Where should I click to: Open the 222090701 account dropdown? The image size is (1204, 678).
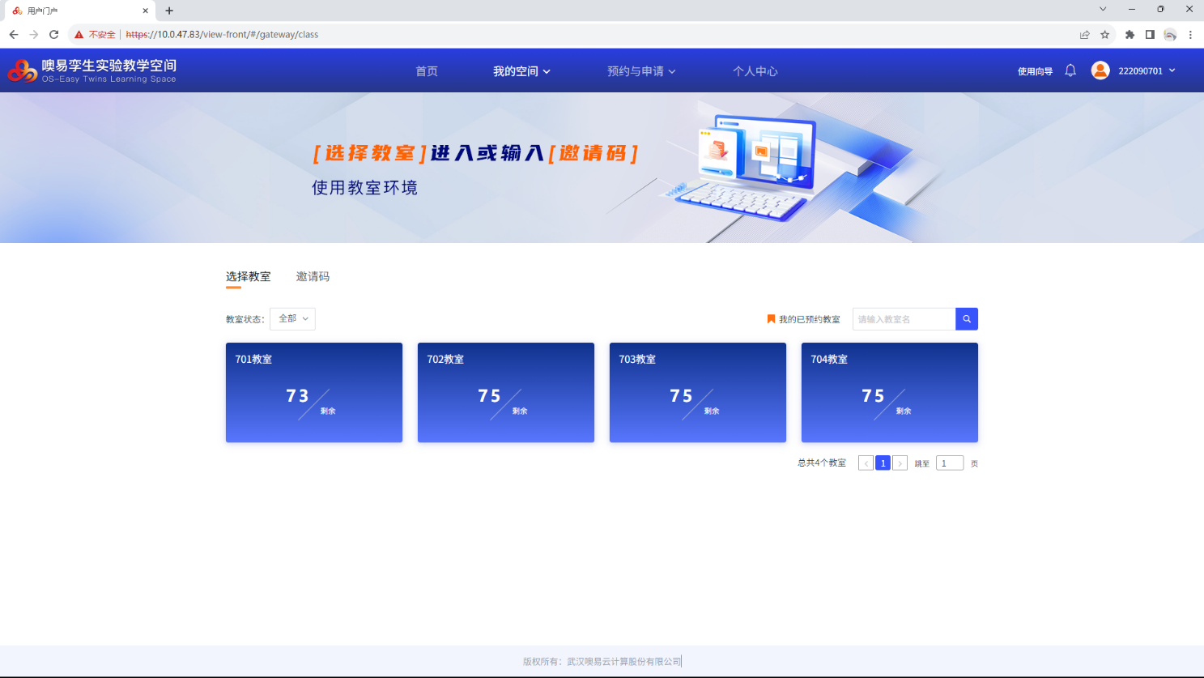coord(1146,71)
